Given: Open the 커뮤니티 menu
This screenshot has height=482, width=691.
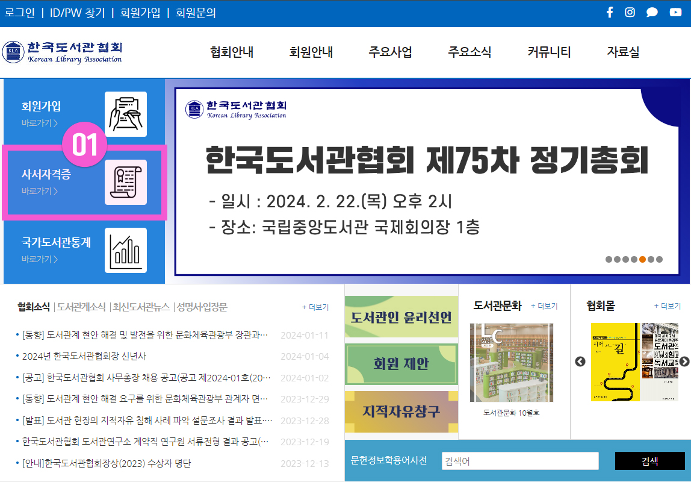Looking at the screenshot, I should coord(549,52).
